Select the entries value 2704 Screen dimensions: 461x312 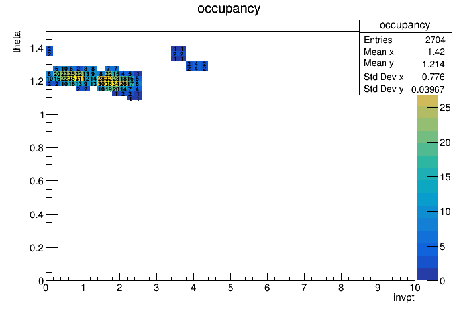click(x=435, y=40)
